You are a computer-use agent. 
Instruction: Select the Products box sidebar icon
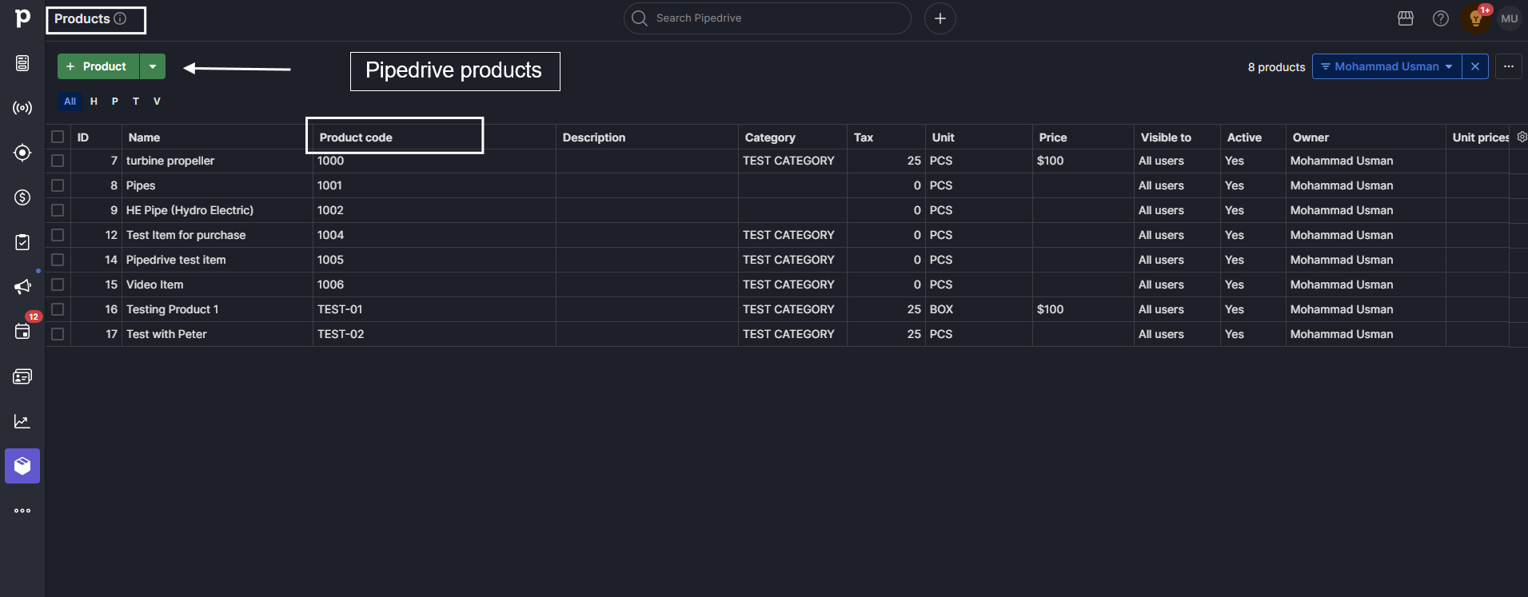coord(22,466)
